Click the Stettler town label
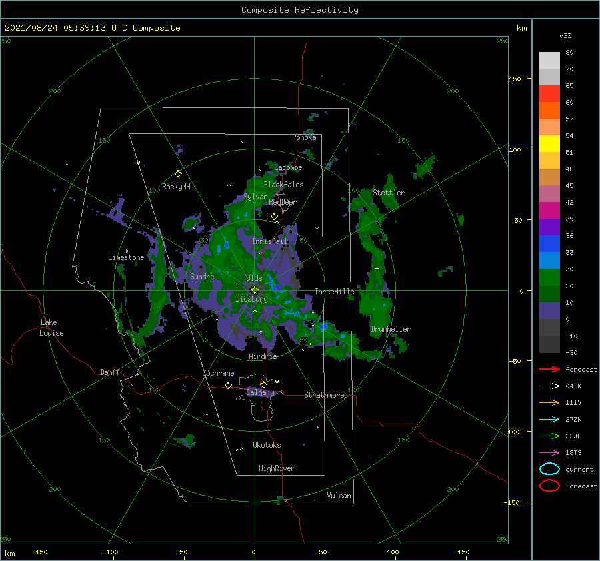Screen dimensions: 600x561 pyautogui.click(x=389, y=193)
